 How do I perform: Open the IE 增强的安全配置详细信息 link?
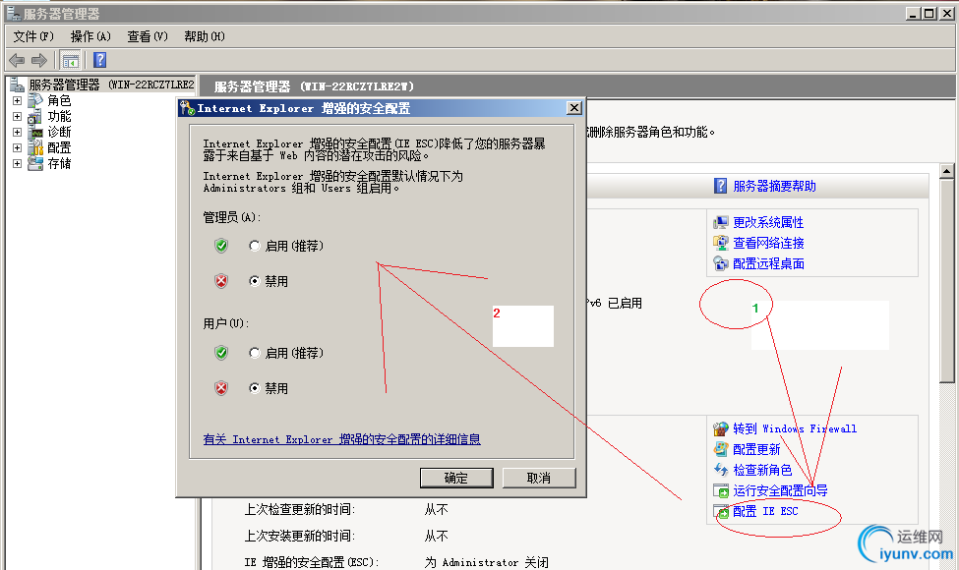(x=342, y=439)
